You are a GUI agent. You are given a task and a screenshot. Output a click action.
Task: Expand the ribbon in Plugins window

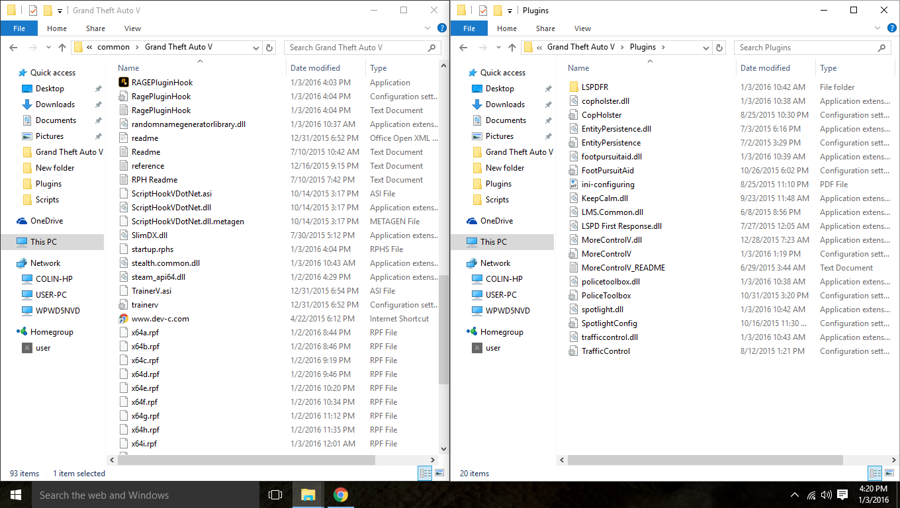tap(877, 28)
